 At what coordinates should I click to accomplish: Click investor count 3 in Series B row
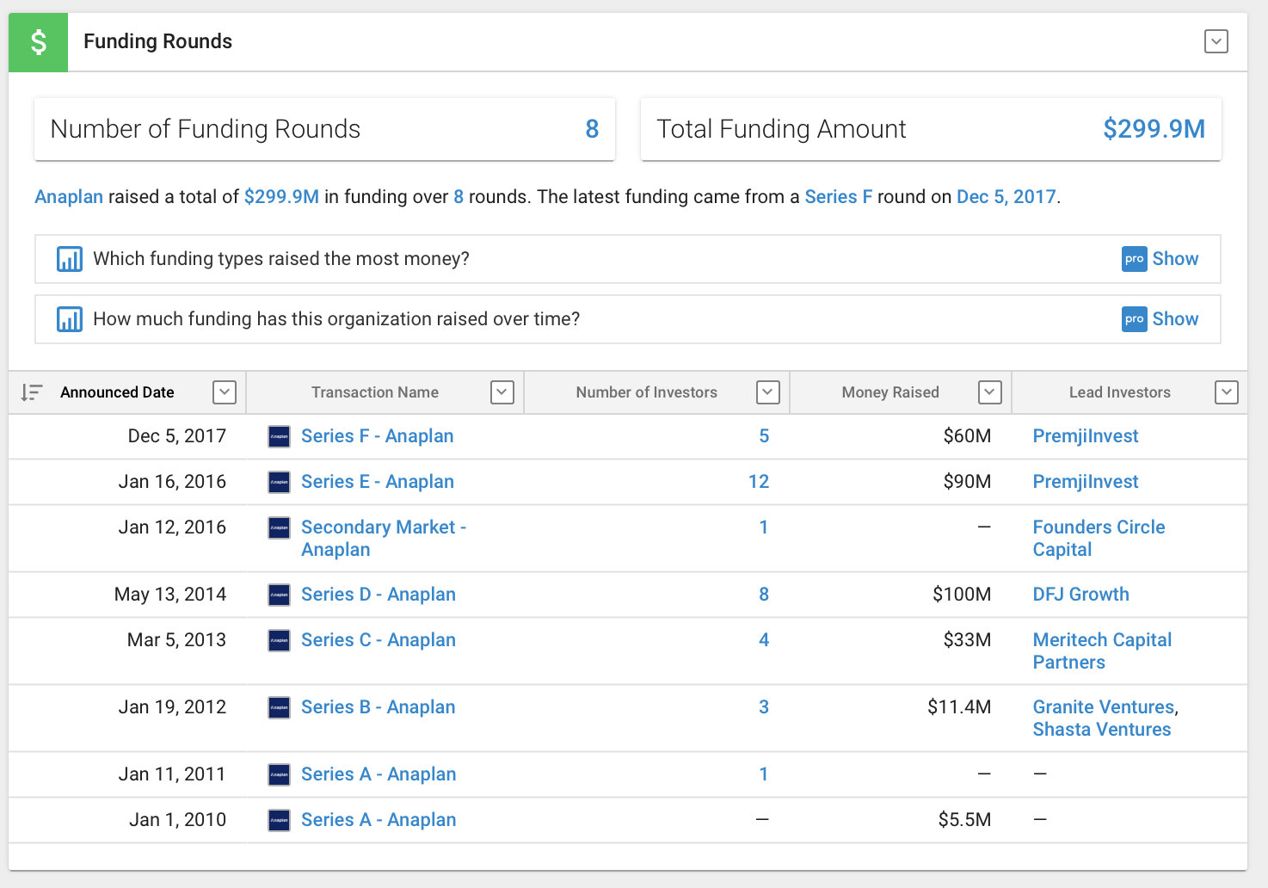pos(764,707)
